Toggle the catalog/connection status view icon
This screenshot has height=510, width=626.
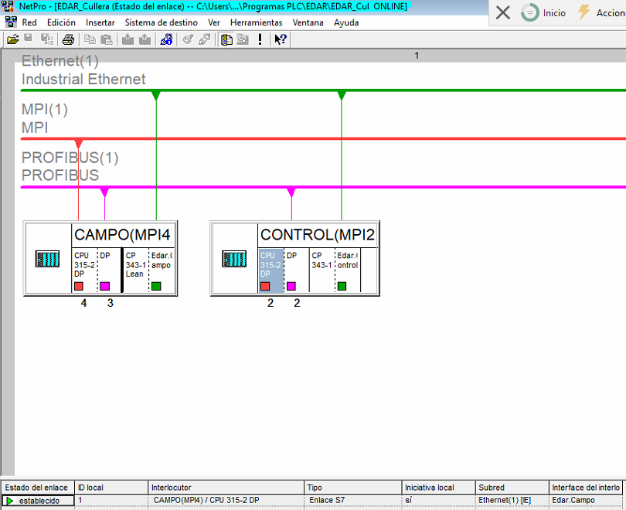(x=226, y=39)
